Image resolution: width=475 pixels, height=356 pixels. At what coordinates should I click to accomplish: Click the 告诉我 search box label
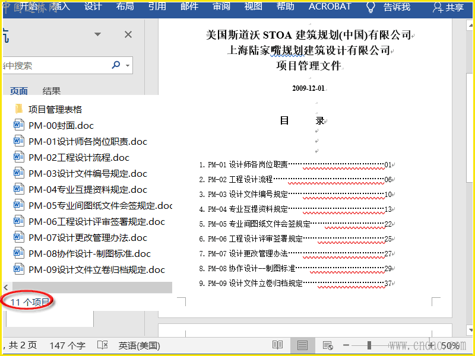click(397, 7)
